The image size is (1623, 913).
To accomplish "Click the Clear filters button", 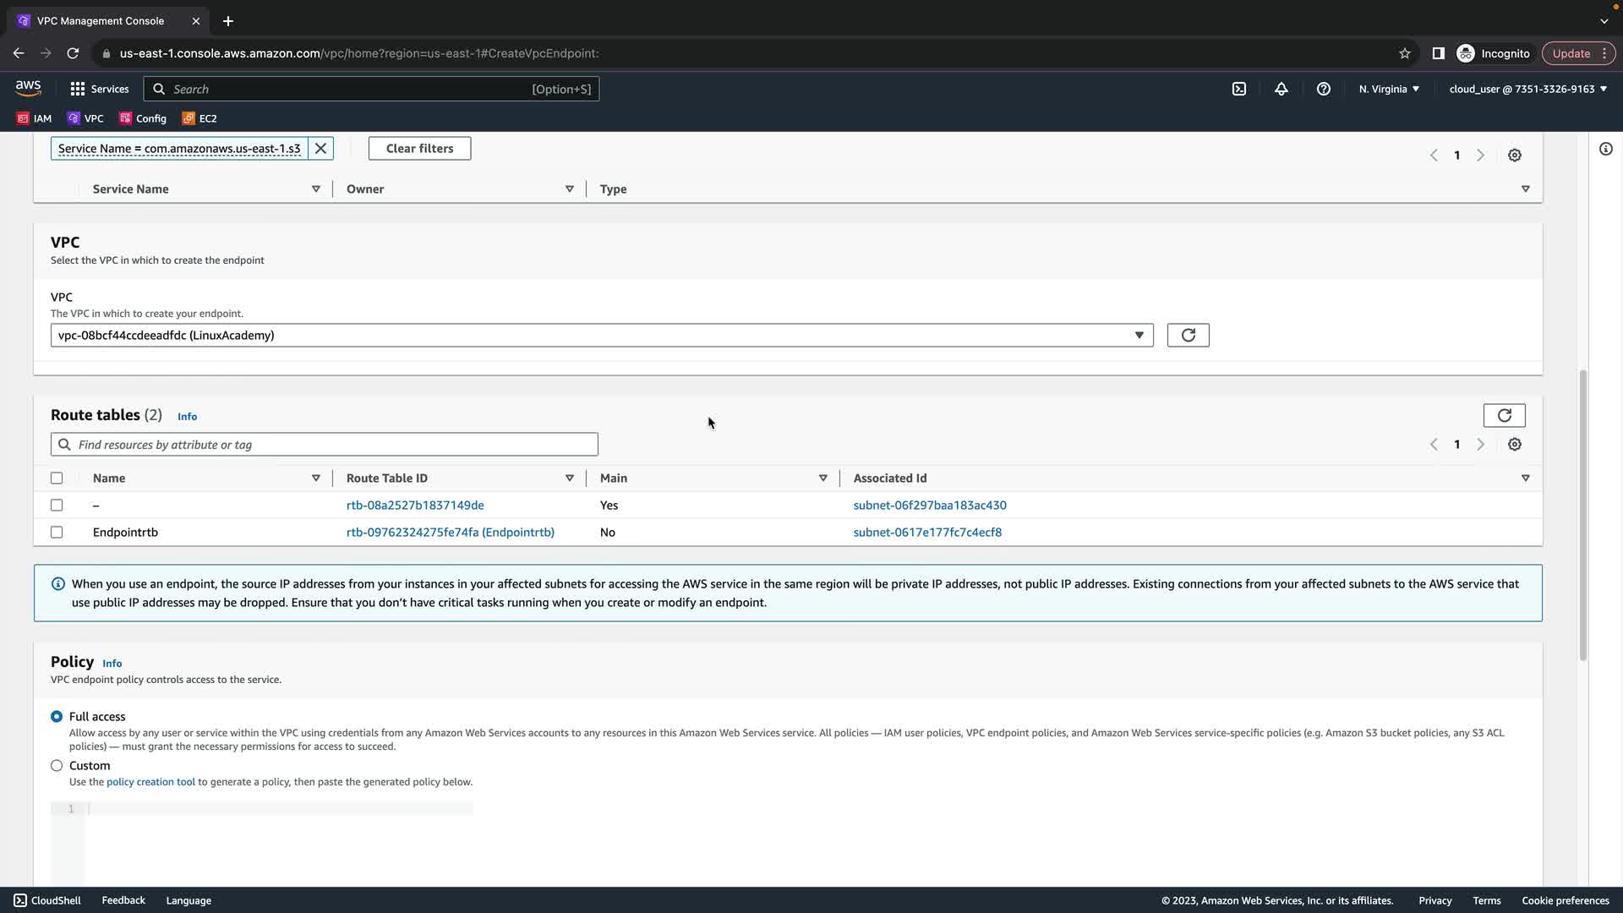I will [x=419, y=149].
